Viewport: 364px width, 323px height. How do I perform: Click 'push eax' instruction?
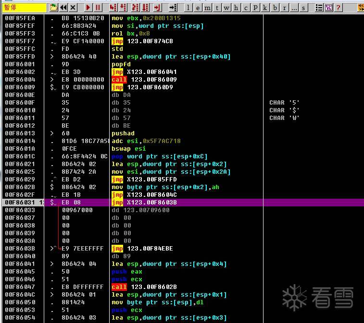[x=127, y=272]
